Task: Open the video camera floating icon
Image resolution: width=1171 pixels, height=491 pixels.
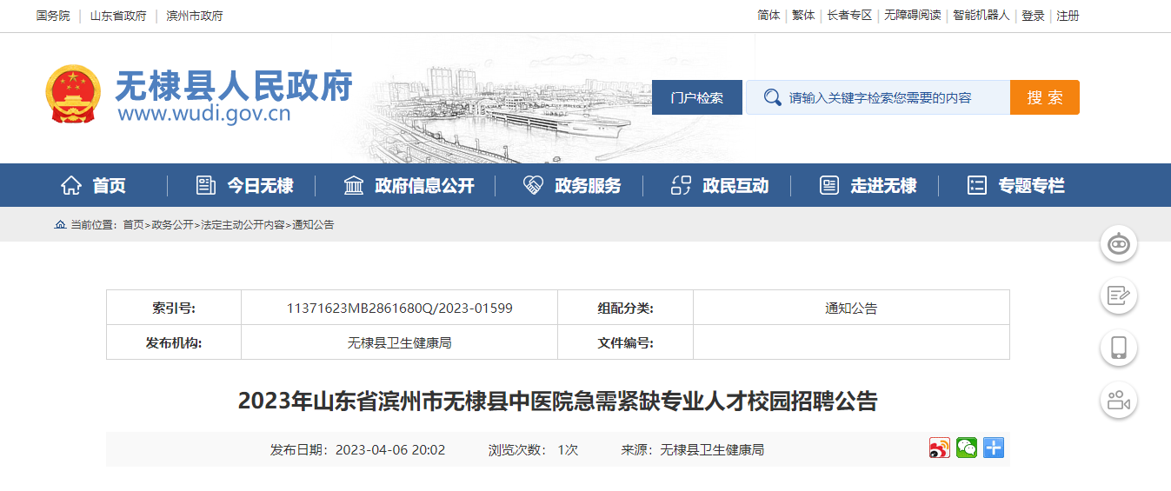Action: tap(1119, 400)
